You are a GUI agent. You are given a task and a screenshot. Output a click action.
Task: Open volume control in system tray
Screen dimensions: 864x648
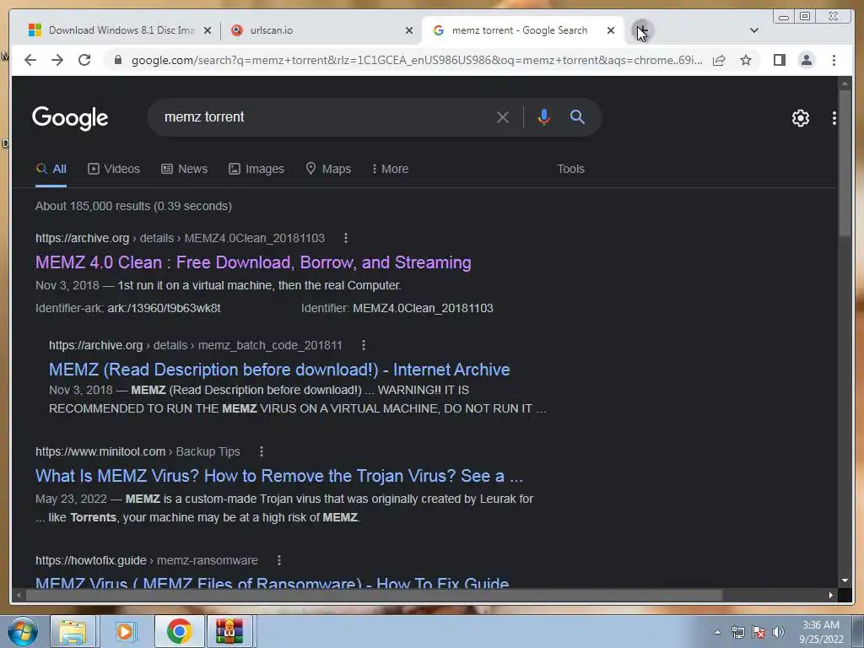pyautogui.click(x=779, y=632)
